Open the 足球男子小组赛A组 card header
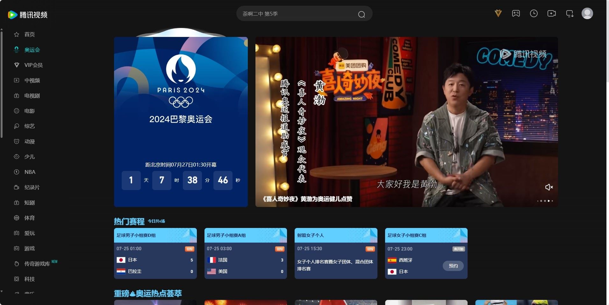609x305 pixels. click(x=246, y=235)
